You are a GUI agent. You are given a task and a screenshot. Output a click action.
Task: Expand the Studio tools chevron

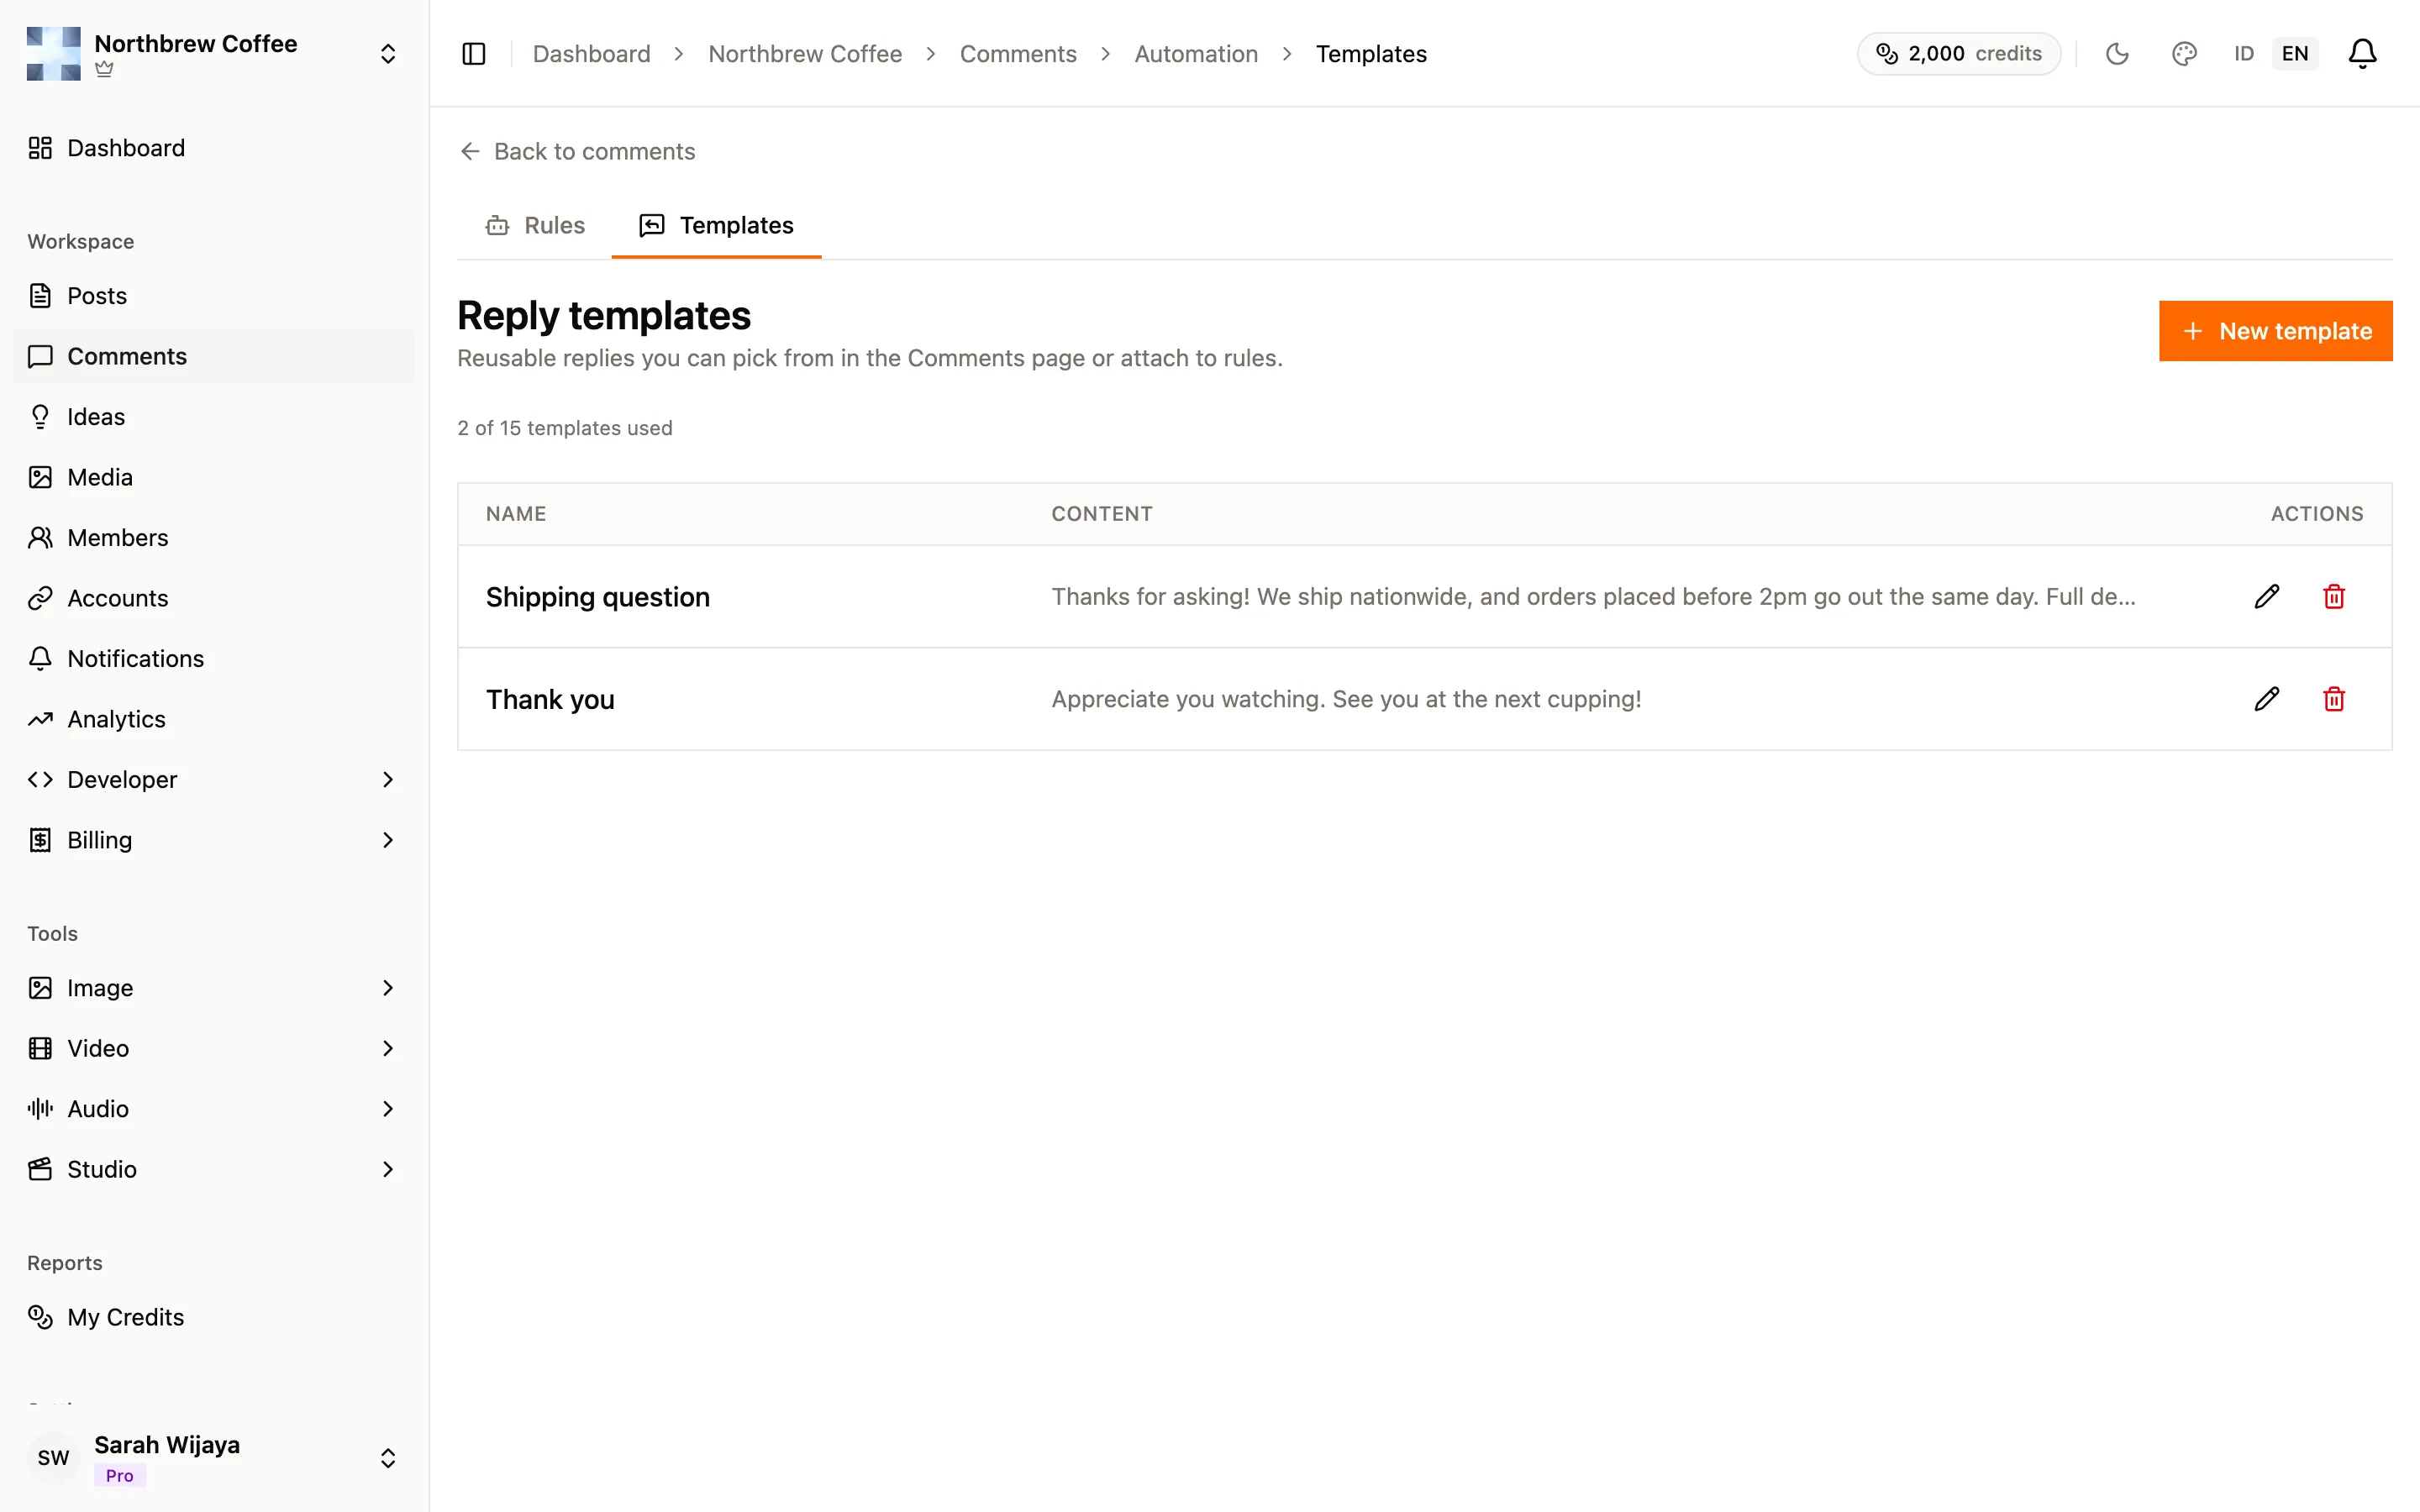388,1169
